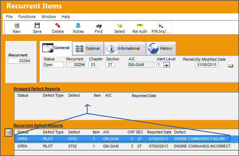239x156 pixels.
Task: Click item number 1 cell in second row
Action: click(x=94, y=146)
